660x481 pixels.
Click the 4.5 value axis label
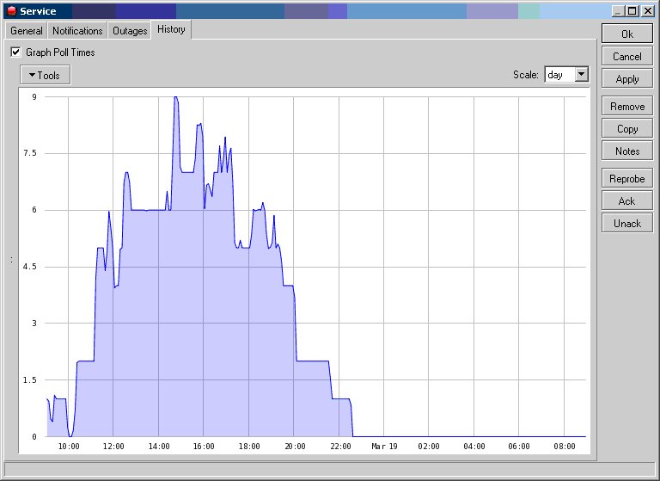click(30, 267)
